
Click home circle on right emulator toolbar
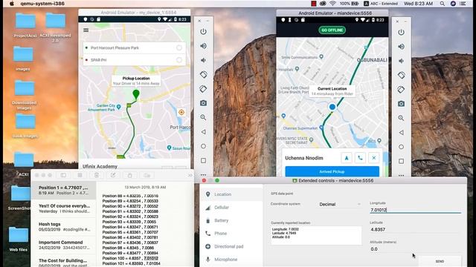pos(401,147)
